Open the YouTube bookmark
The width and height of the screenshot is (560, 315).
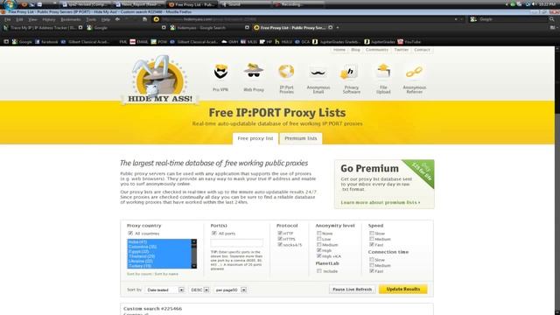pos(409,42)
